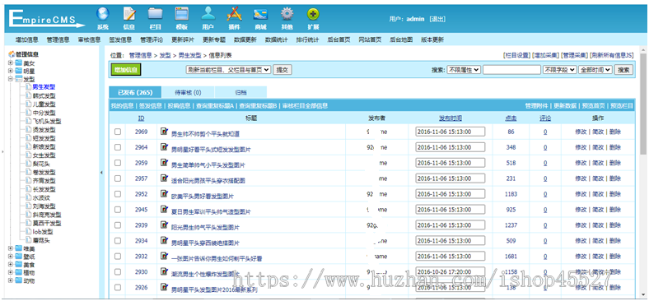Collapse the left sidebar with arrow handle
This screenshot has height=301, width=649.
(101, 173)
